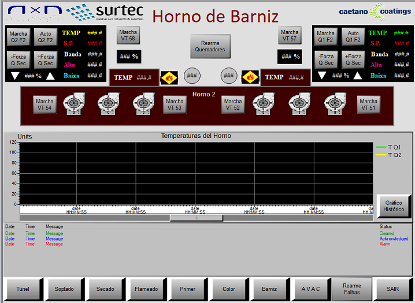Click the left round ### gauge indicator
The image size is (415, 303).
[192, 76]
